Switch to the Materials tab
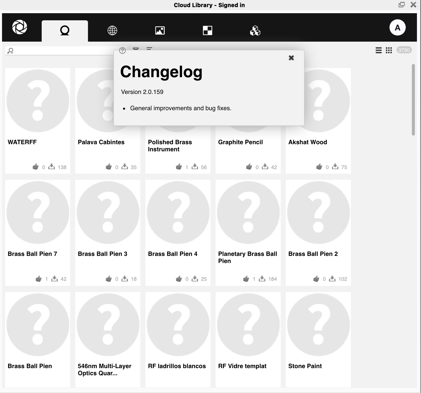The width and height of the screenshot is (421, 393). [65, 31]
